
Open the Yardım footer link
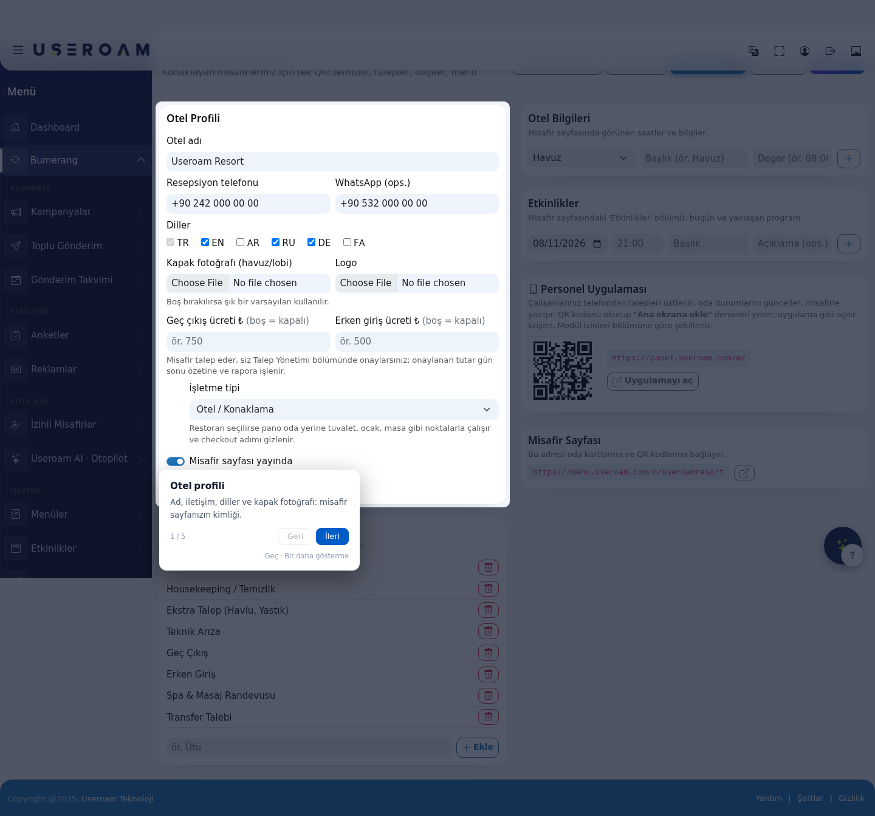coord(769,798)
